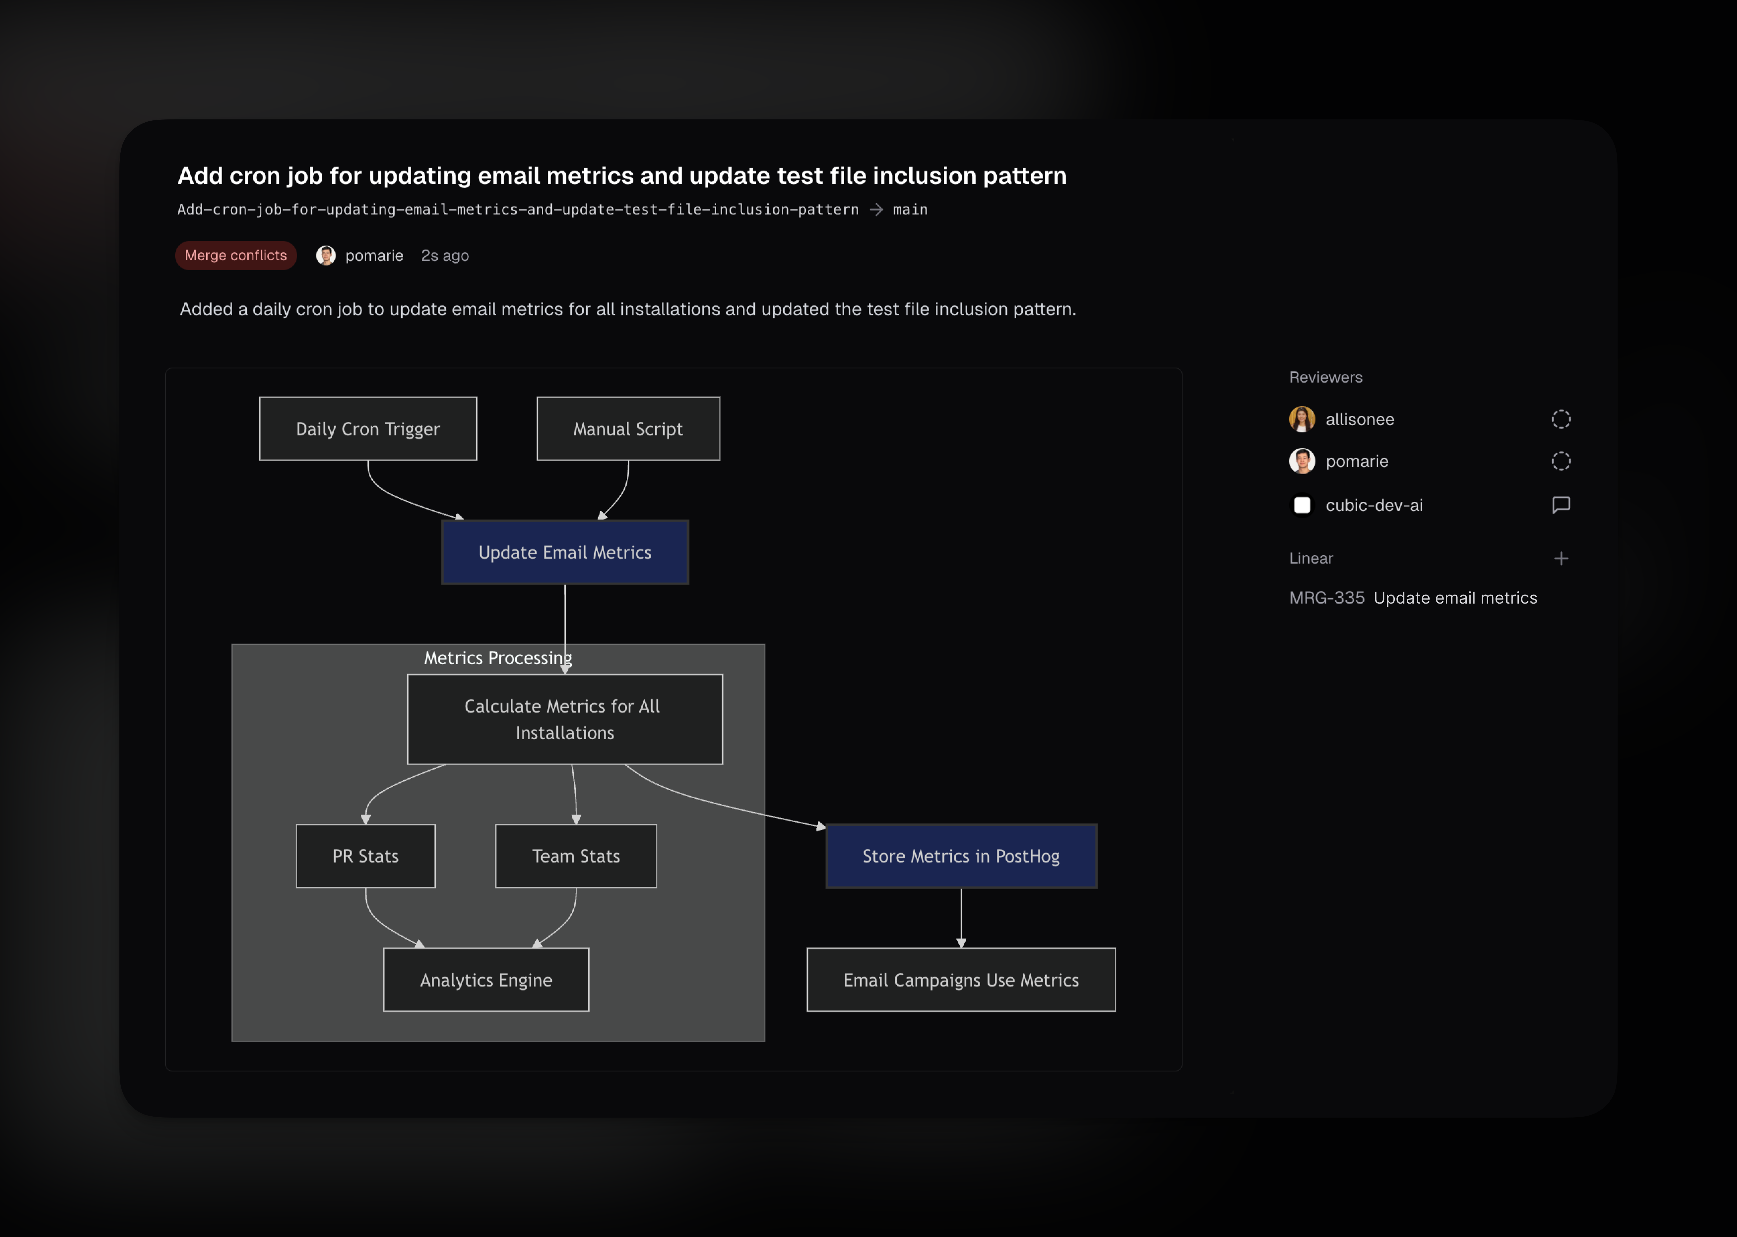The height and width of the screenshot is (1237, 1737).
Task: Click the pull request title heading
Action: point(621,176)
